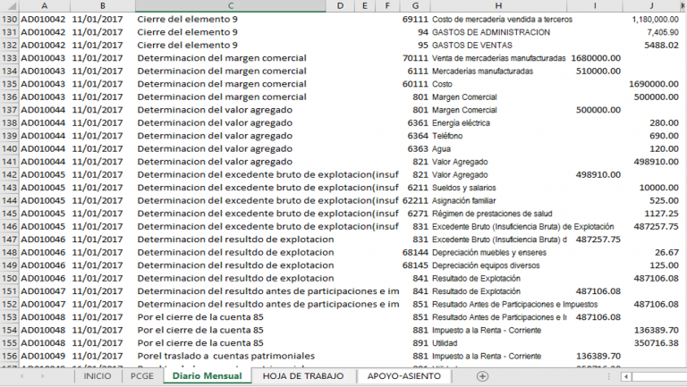
Task: Select column C header
Action: pyautogui.click(x=231, y=5)
